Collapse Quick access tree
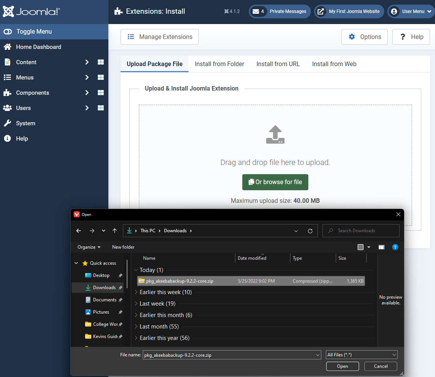 point(76,263)
